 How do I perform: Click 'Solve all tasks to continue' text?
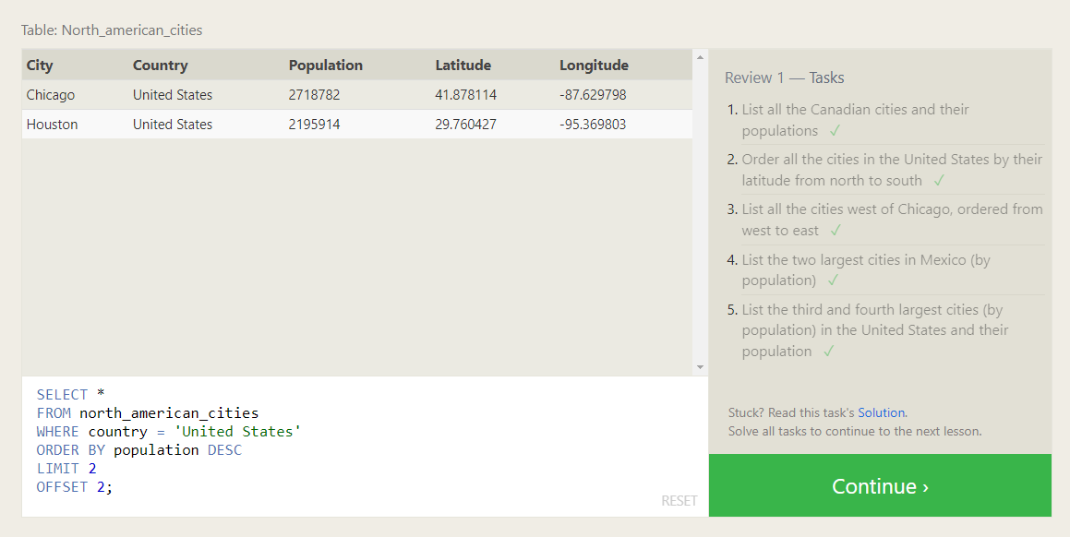pos(854,431)
